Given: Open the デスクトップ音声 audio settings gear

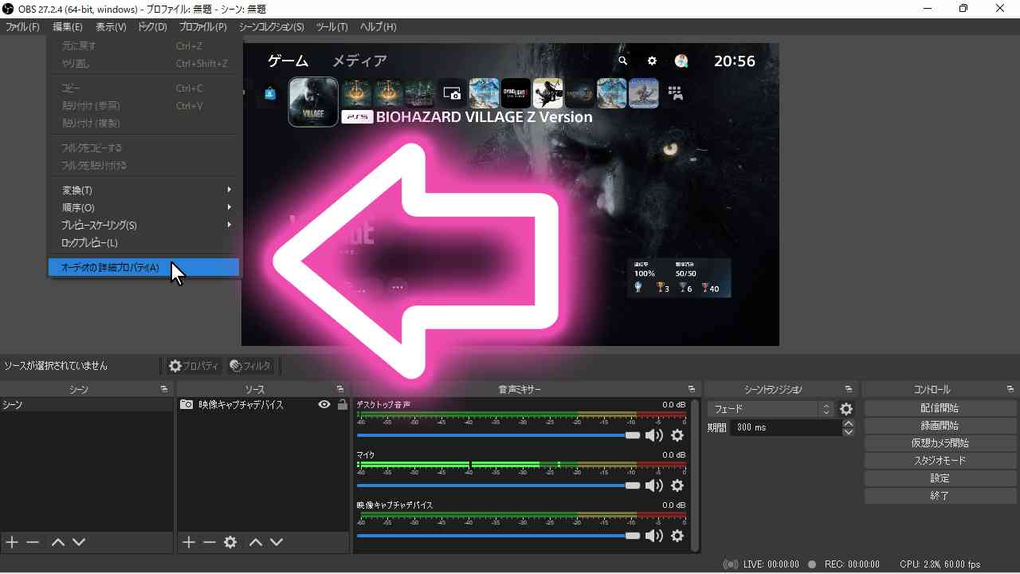Looking at the screenshot, I should [x=677, y=435].
